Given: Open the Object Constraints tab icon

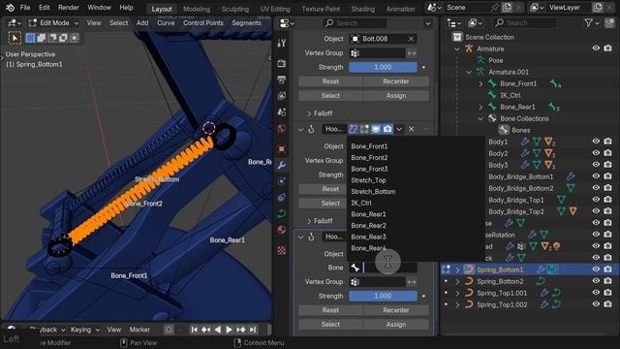Looking at the screenshot, I should pyautogui.click(x=281, y=198).
